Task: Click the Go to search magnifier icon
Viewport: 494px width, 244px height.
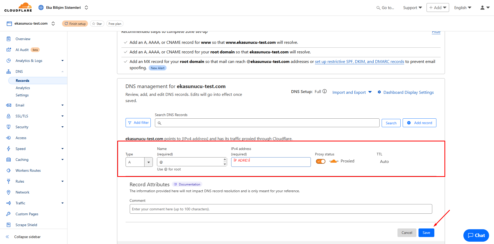Action: 378,8
